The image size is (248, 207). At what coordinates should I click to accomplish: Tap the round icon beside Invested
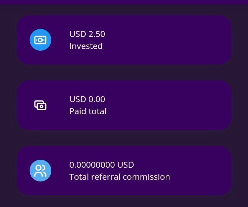point(40,40)
